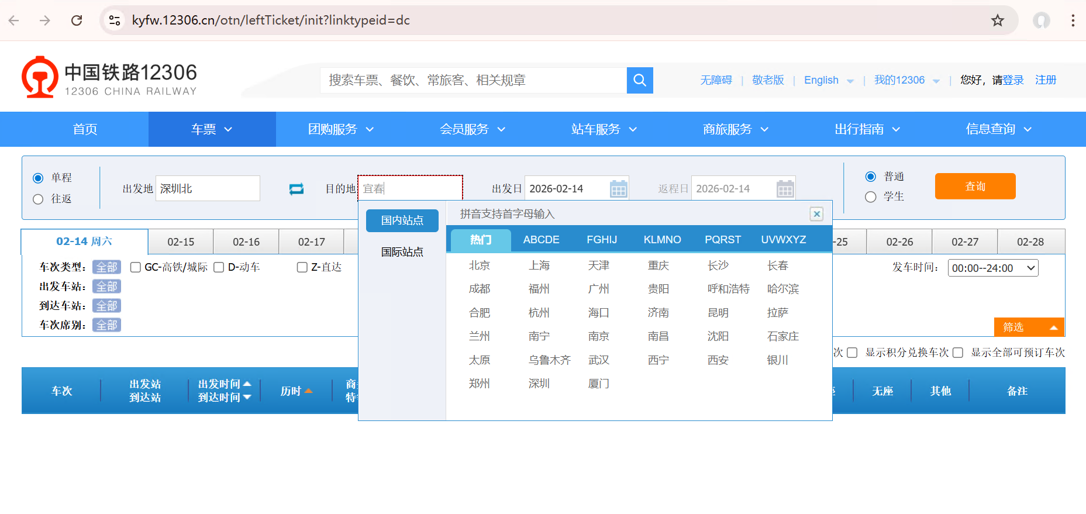Sort by arrival time descending arrow
1086x514 pixels.
coord(247,397)
